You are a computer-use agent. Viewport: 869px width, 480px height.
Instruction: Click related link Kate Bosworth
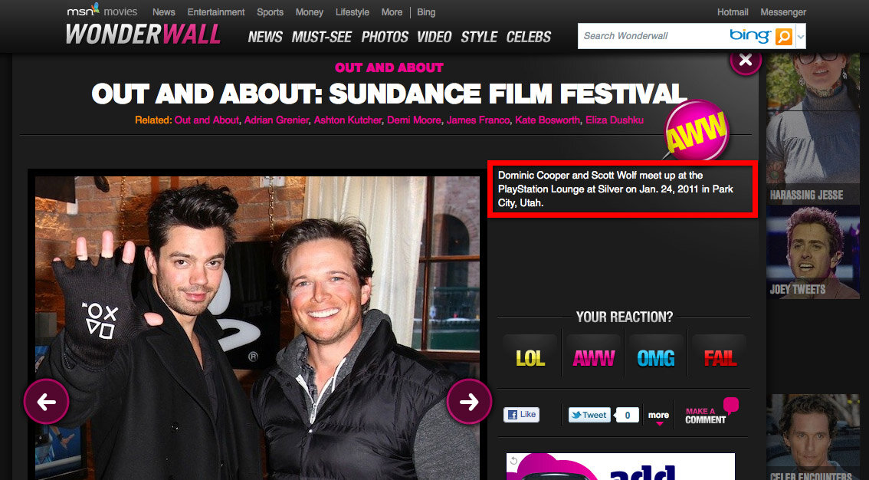point(548,120)
